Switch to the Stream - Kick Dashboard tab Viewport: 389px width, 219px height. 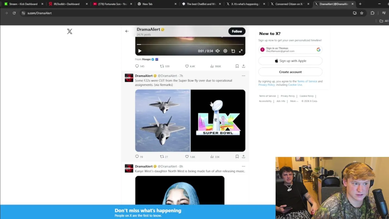click(23, 4)
